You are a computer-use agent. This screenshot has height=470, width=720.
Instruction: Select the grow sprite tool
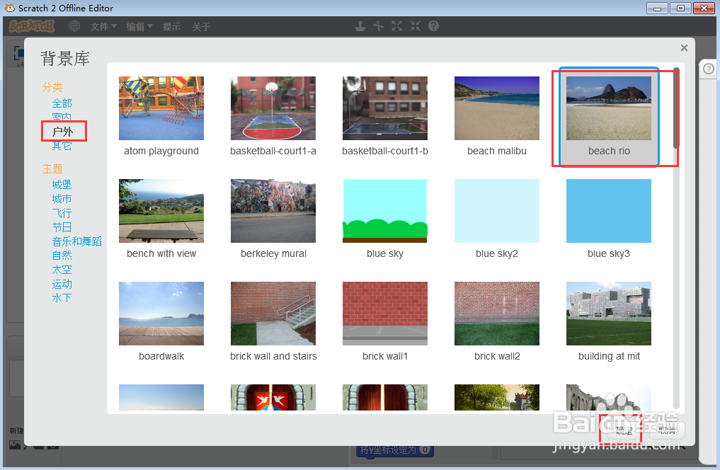pos(396,26)
